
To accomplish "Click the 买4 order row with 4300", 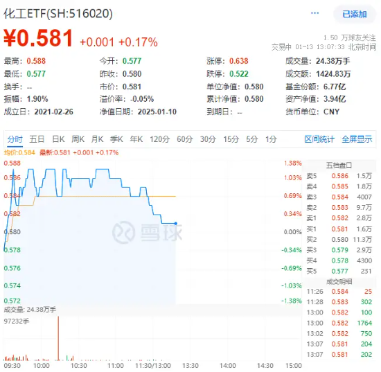I will [x=339, y=260].
